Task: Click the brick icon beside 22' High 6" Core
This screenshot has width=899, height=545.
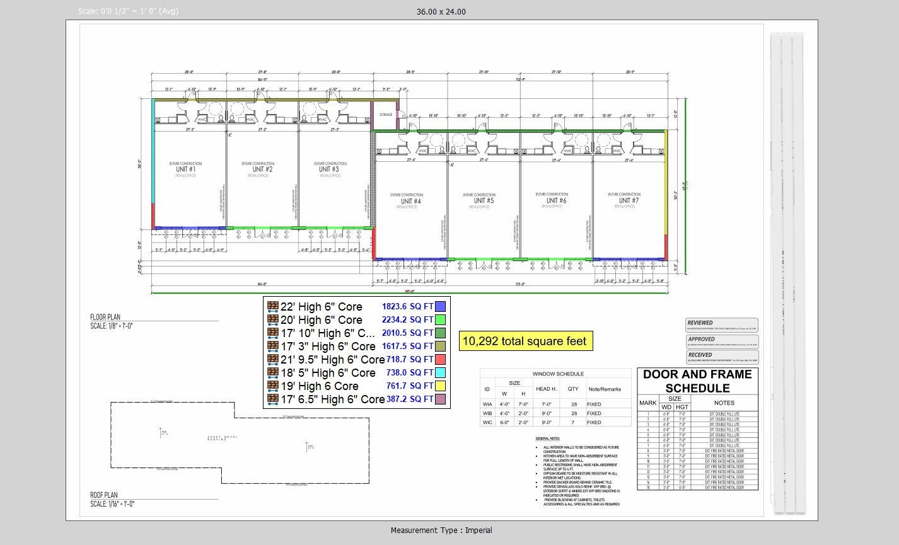Action: pos(273,306)
